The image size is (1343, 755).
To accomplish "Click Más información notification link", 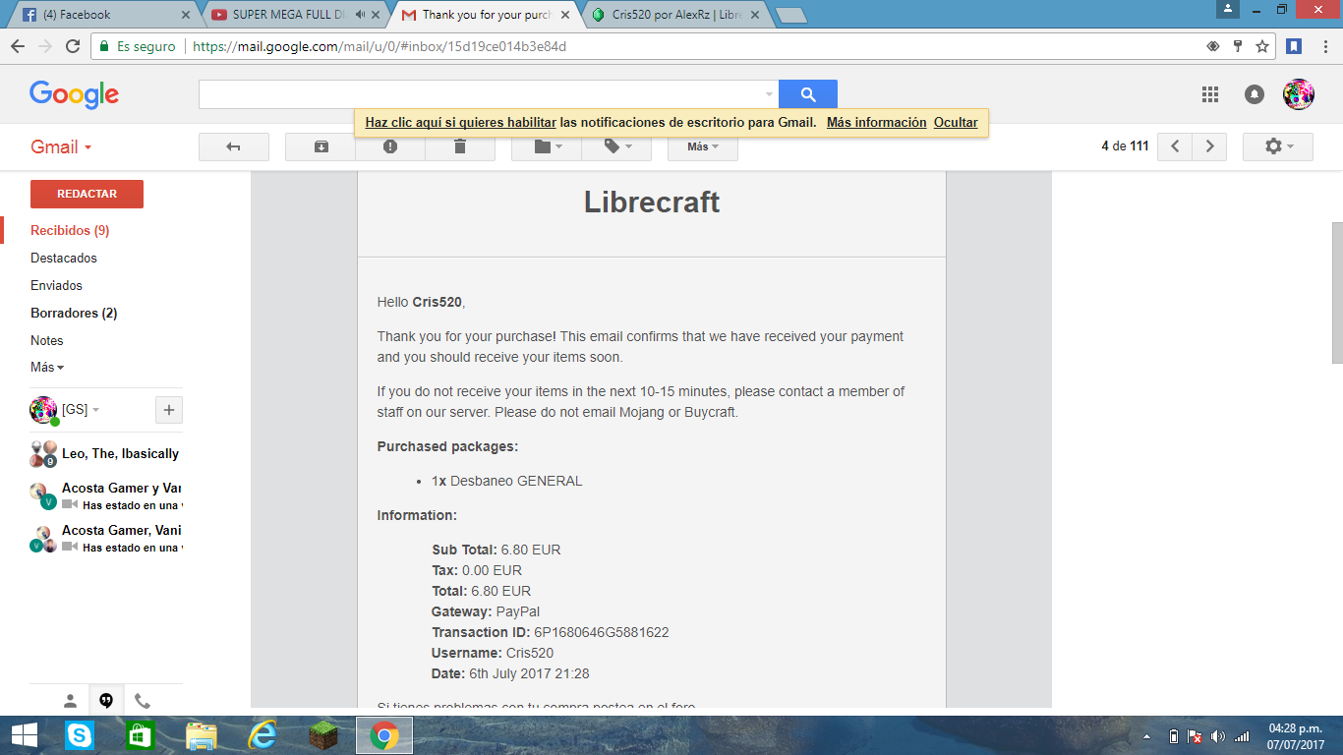I will coord(876,123).
